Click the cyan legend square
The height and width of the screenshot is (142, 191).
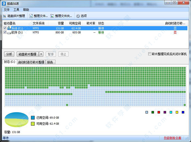pyautogui.click(x=171, y=112)
